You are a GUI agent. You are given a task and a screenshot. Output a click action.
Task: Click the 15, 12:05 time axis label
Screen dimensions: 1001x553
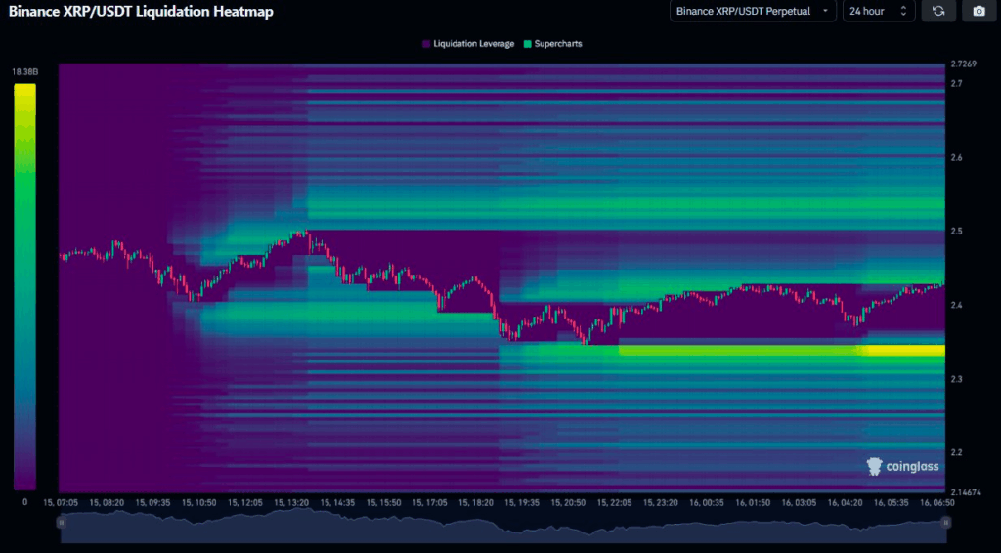pyautogui.click(x=245, y=502)
